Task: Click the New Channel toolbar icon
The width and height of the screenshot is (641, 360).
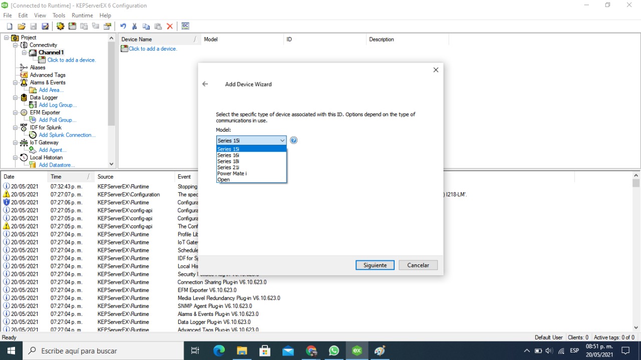Action: (61, 26)
